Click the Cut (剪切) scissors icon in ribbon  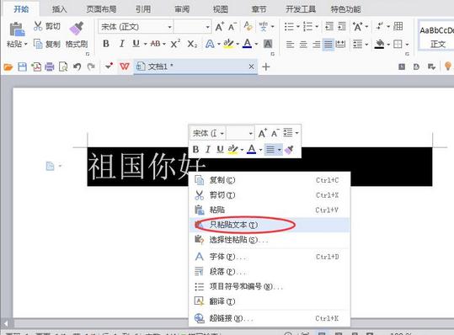[x=38, y=26]
